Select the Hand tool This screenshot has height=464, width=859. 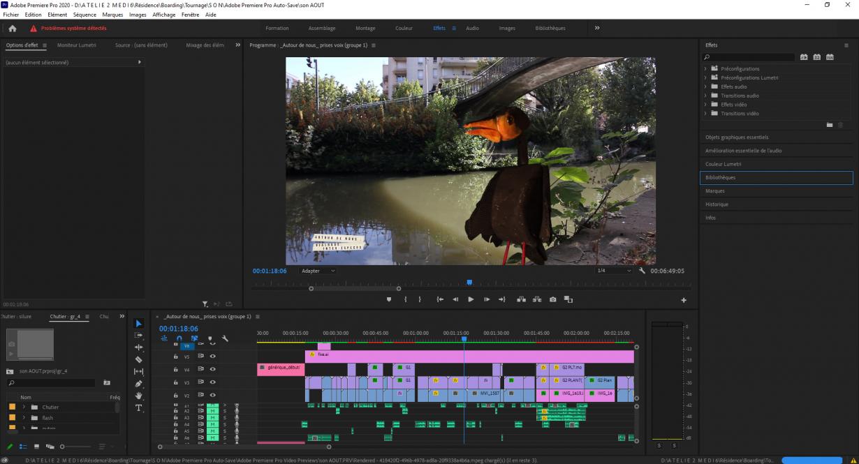click(x=138, y=396)
